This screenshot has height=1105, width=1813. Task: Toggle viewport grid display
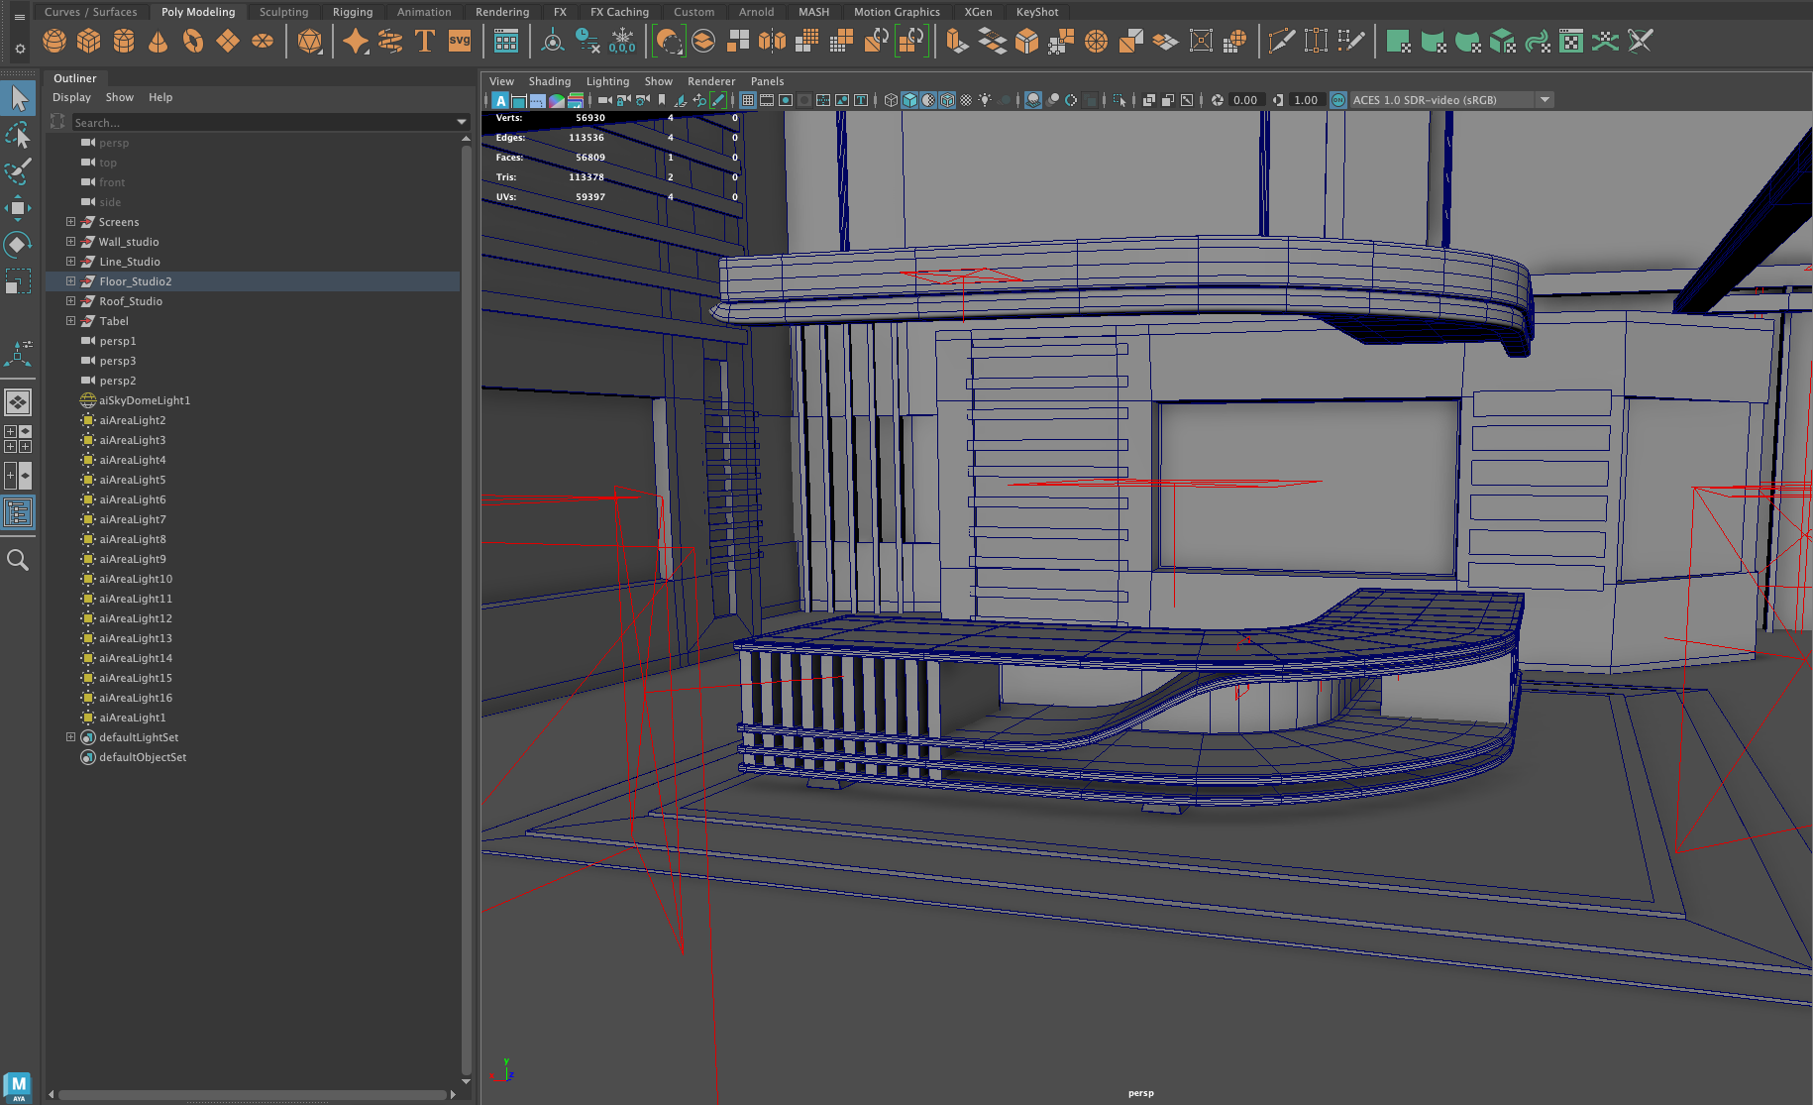coord(748,100)
